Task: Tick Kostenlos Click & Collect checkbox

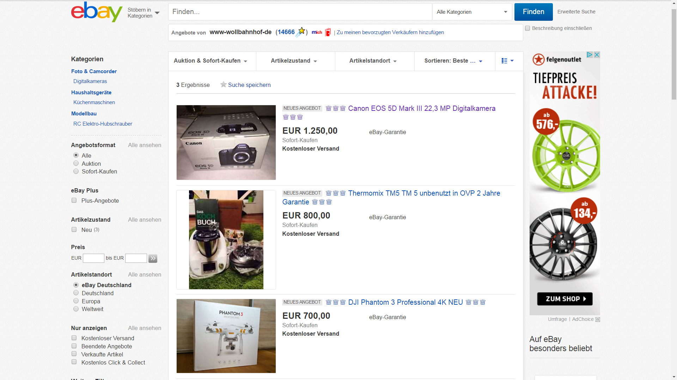Action: point(74,362)
